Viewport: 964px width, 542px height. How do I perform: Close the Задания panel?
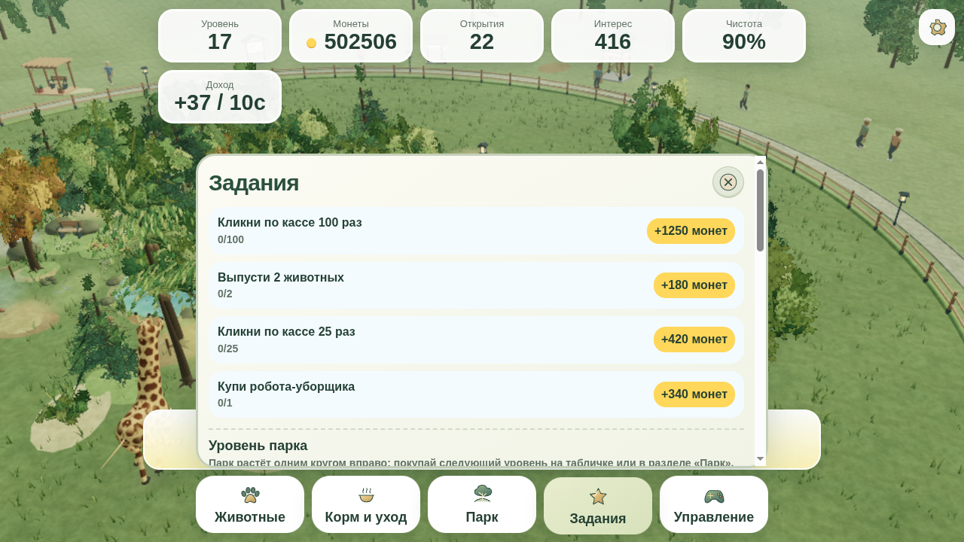pos(728,182)
